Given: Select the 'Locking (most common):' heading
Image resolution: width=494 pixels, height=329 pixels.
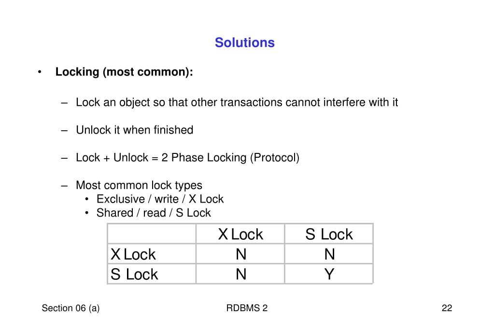Looking at the screenshot, I should (124, 72).
